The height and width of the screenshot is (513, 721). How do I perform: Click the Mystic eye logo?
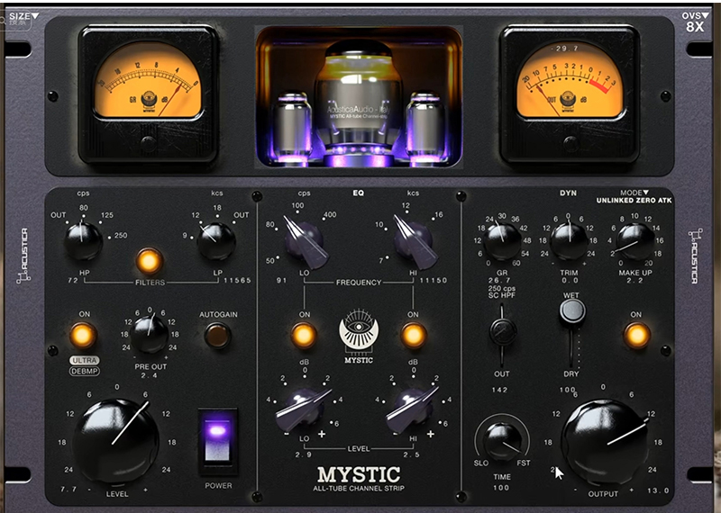tap(358, 330)
